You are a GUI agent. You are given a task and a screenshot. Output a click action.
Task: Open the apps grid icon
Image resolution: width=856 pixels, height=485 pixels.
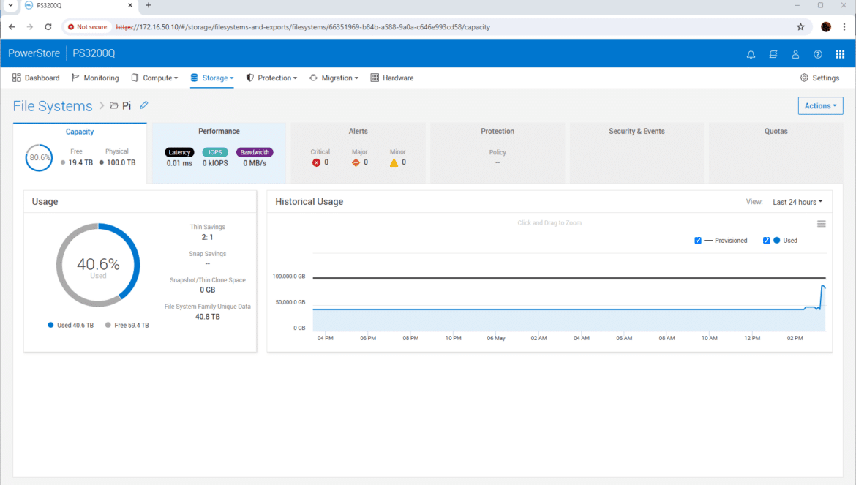(840, 54)
